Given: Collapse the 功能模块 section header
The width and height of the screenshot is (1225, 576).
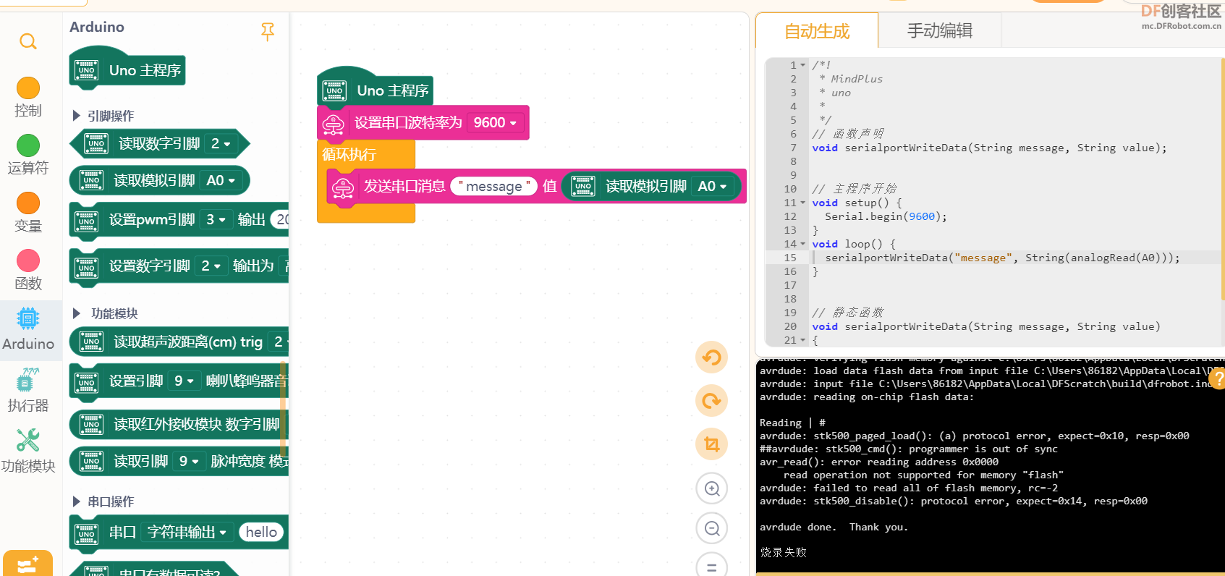Looking at the screenshot, I should [x=106, y=313].
